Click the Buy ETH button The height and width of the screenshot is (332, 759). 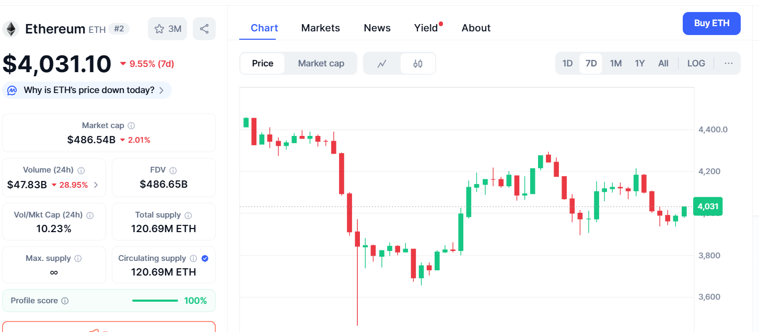pos(711,23)
